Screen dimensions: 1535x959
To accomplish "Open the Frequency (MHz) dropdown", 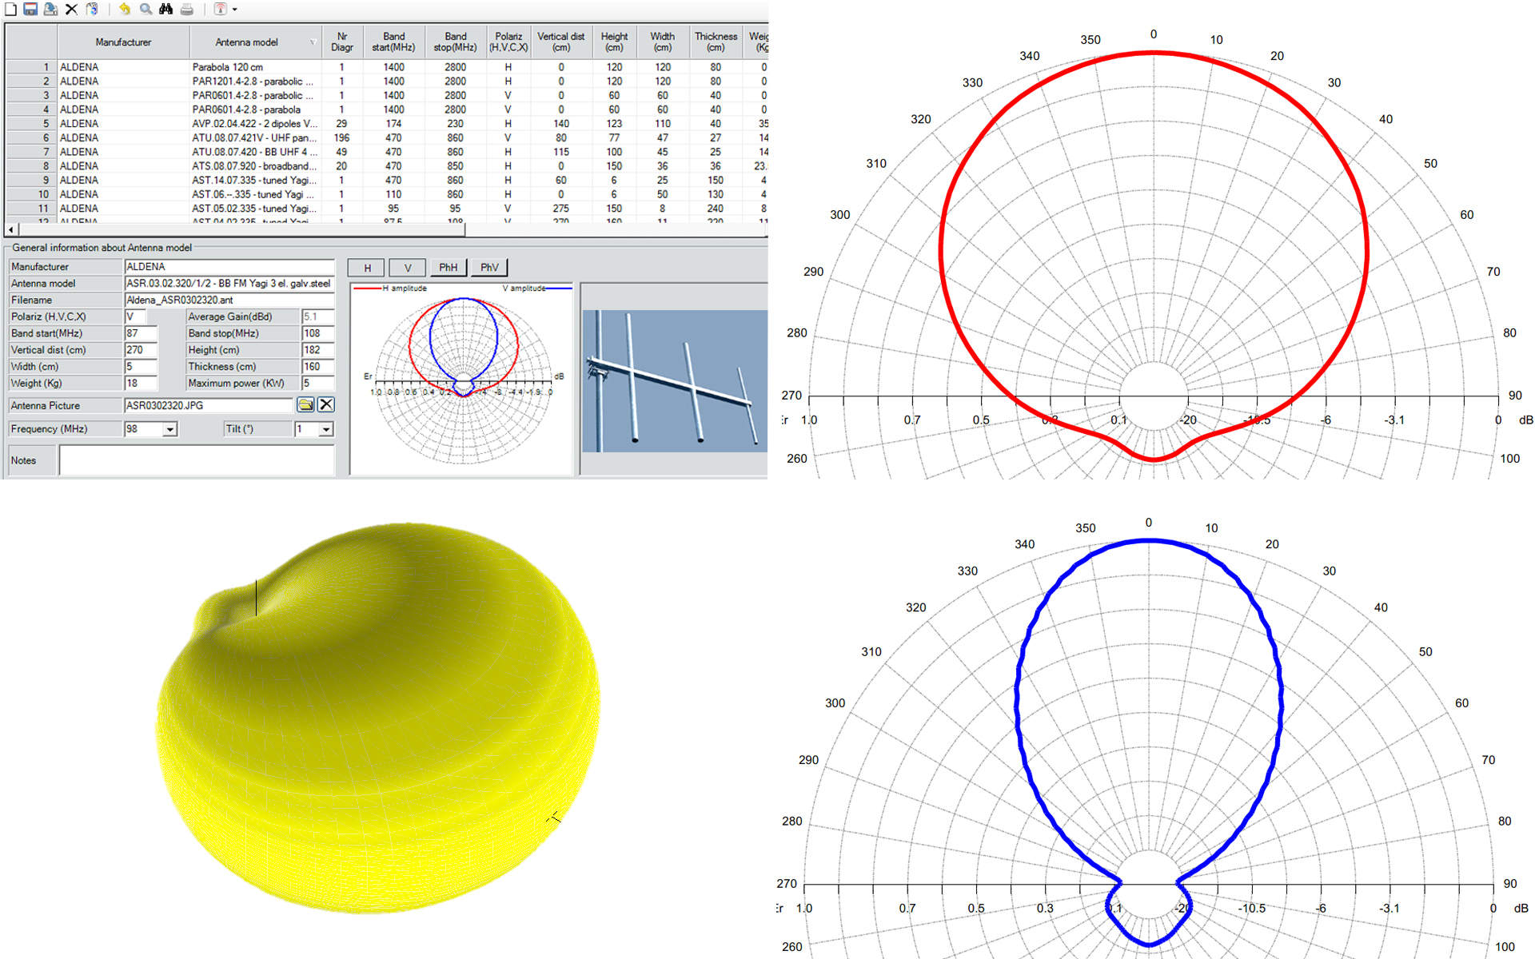I will coord(169,430).
